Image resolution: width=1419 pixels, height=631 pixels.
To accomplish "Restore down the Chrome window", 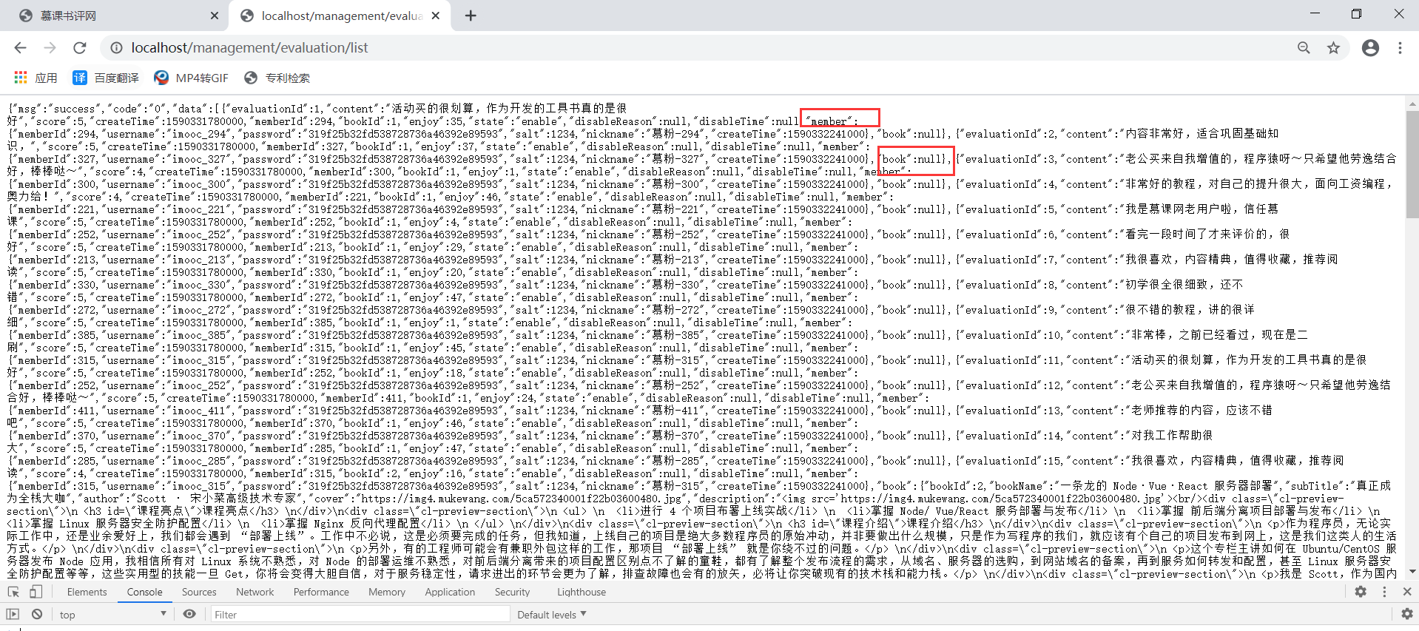I will coord(1356,13).
